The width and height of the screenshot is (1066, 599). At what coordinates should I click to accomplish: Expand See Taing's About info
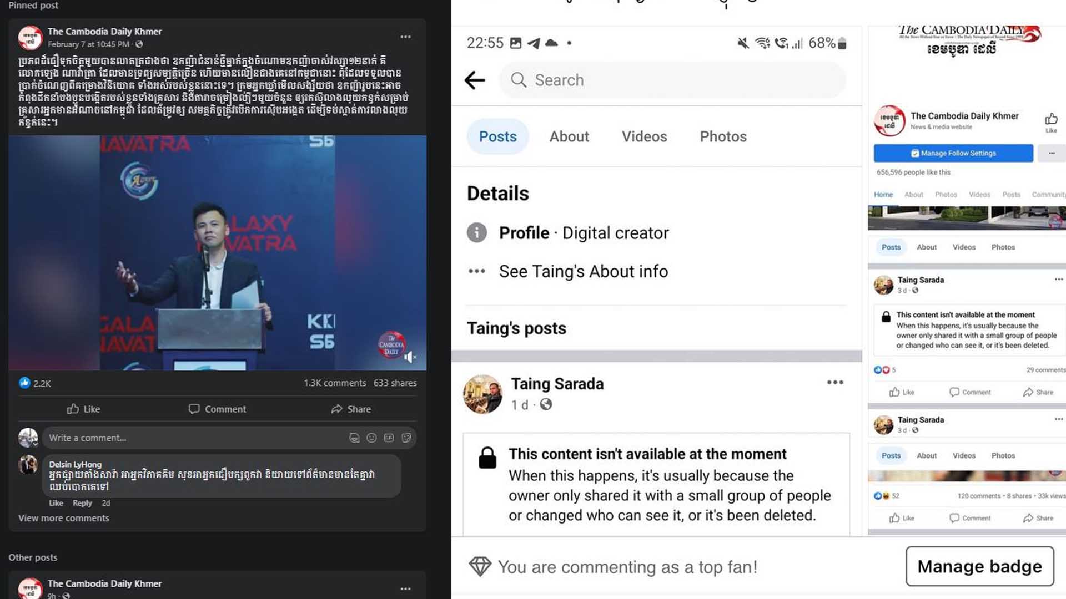coord(583,271)
